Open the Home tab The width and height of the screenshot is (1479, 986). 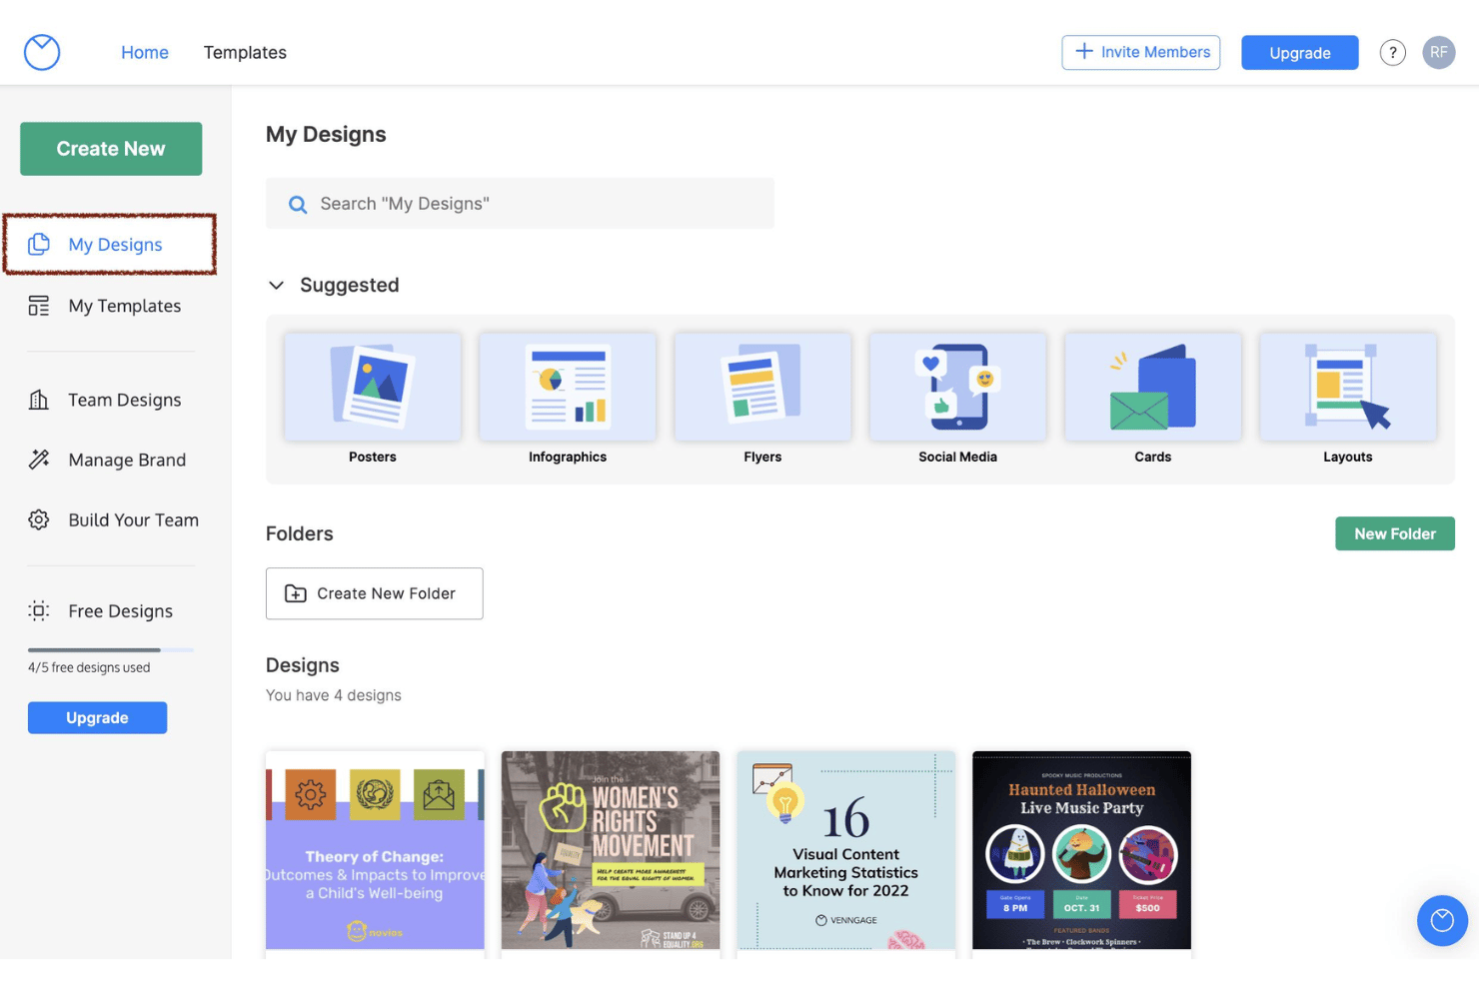pyautogui.click(x=145, y=52)
